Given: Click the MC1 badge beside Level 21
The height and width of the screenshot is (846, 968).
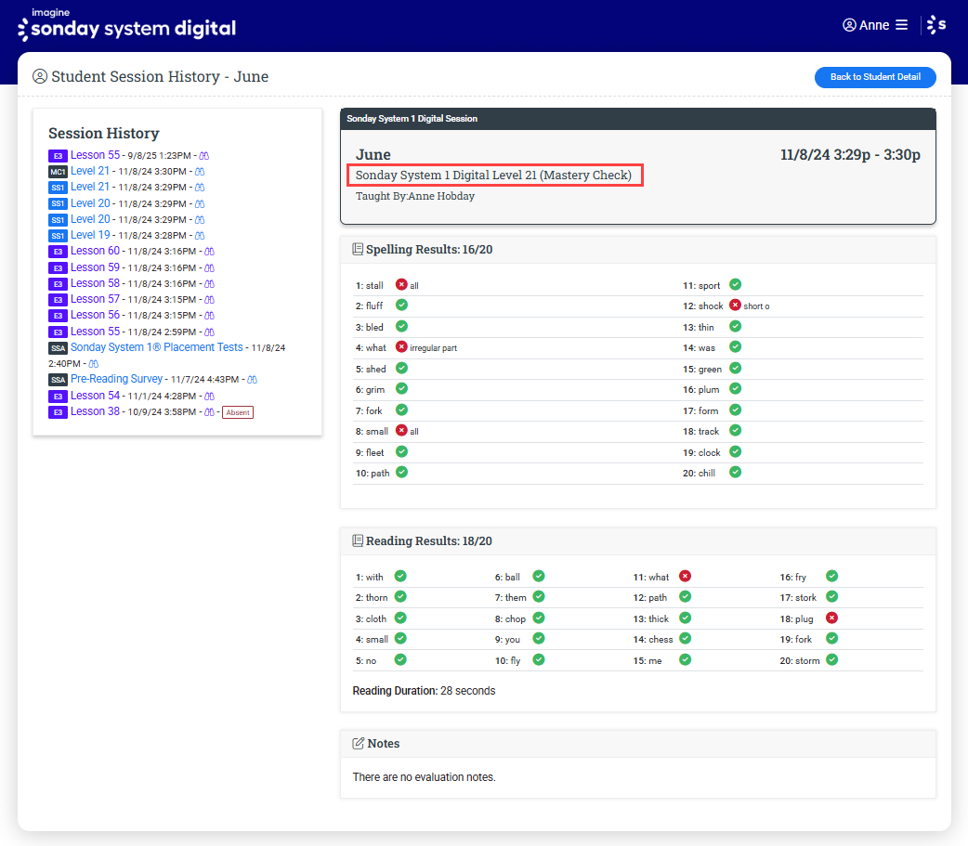Looking at the screenshot, I should [x=58, y=172].
